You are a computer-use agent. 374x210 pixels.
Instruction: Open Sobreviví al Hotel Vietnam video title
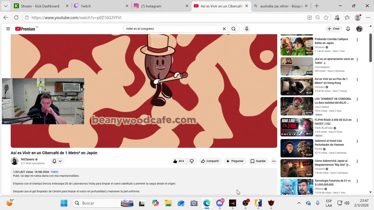329,143
